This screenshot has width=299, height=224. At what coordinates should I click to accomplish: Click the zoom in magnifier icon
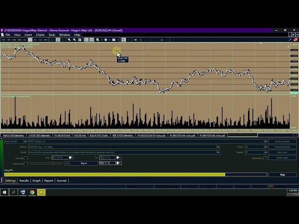click(x=69, y=40)
